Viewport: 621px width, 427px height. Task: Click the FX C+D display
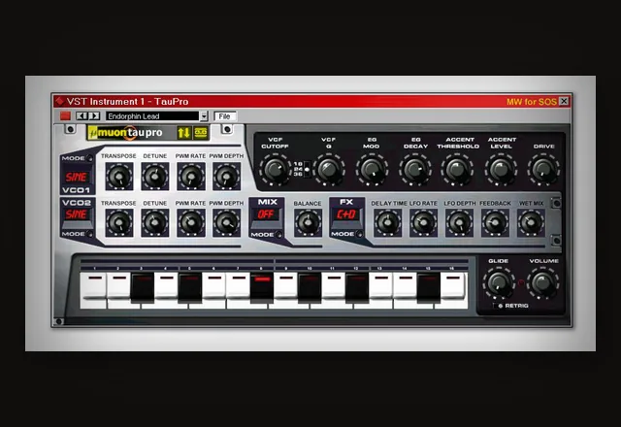(346, 214)
